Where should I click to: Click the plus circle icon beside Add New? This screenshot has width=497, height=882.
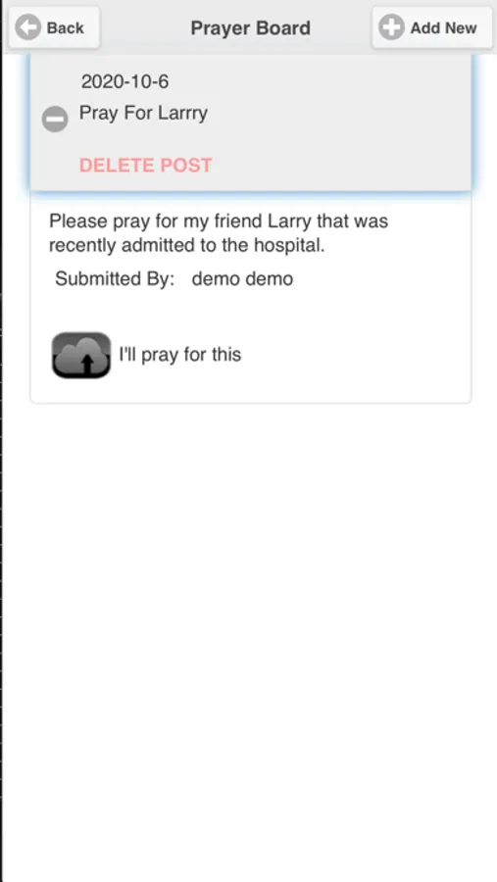click(x=391, y=27)
